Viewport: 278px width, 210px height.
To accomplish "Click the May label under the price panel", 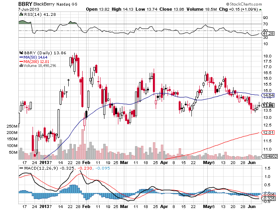I will tap(208, 162).
